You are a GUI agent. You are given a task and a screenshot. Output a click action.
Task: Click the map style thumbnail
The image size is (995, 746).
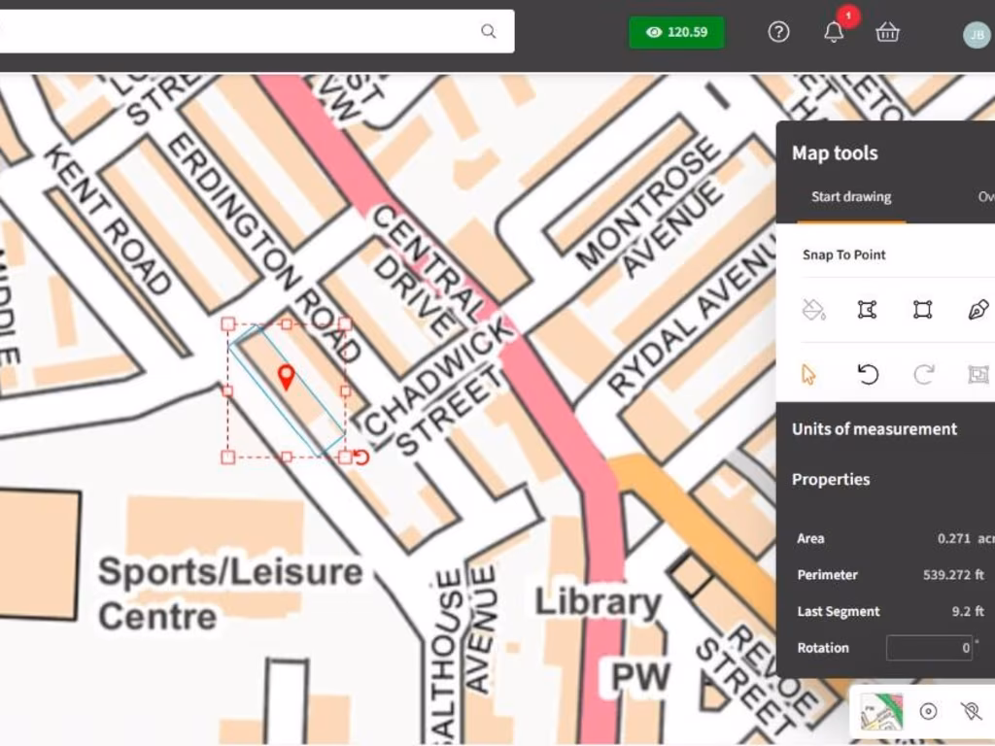881,712
